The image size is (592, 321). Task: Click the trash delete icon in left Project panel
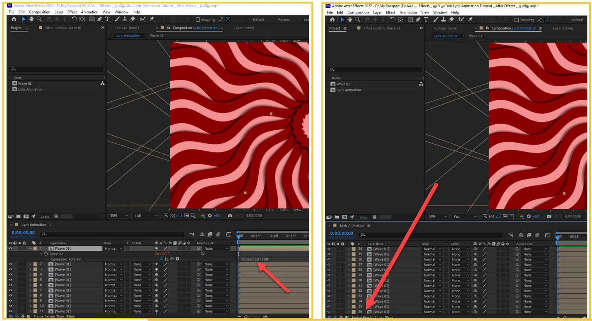pos(56,217)
